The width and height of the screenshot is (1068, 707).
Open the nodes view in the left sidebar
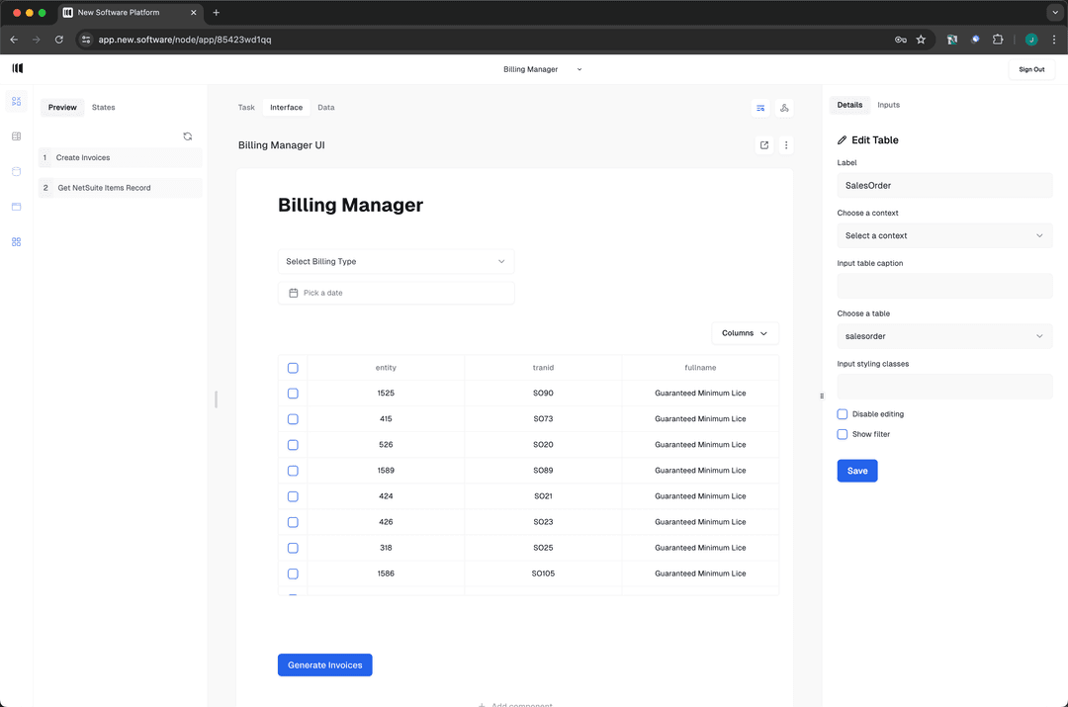coord(17,102)
